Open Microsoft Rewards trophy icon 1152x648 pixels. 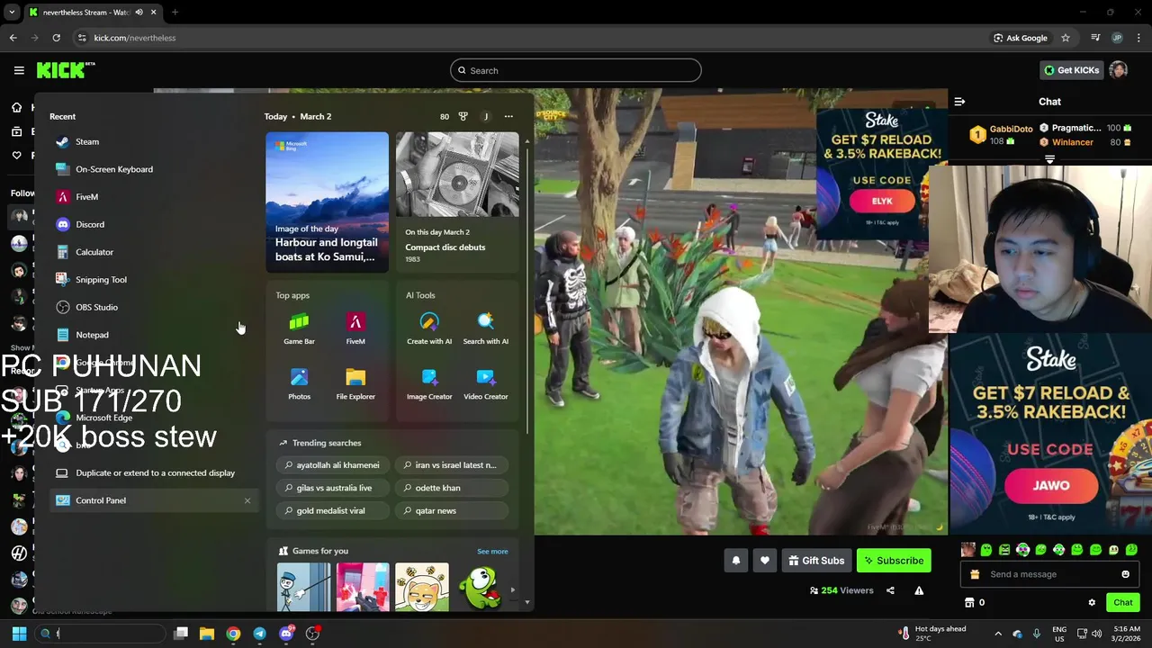[x=463, y=116]
